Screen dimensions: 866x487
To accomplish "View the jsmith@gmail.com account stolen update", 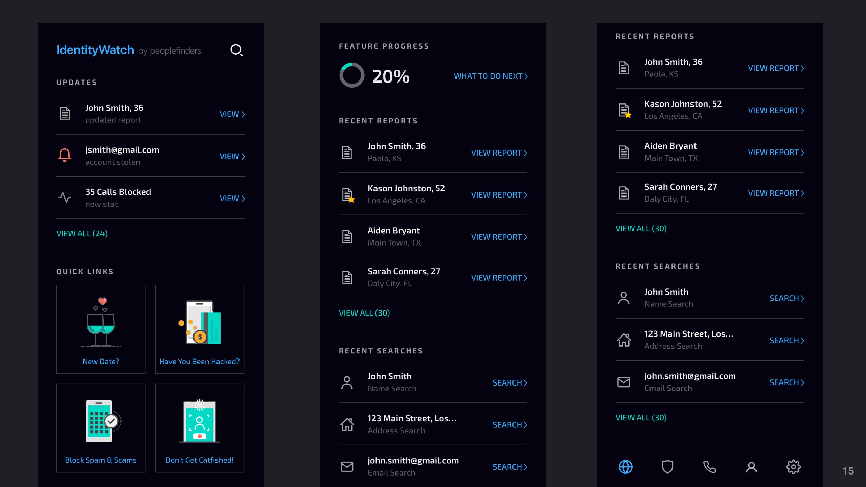I will [x=232, y=156].
